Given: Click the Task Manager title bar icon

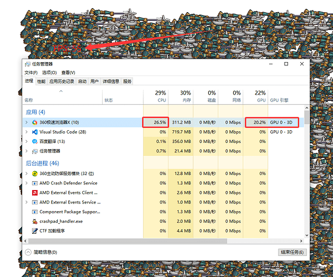Looking at the screenshot, I should coord(27,64).
